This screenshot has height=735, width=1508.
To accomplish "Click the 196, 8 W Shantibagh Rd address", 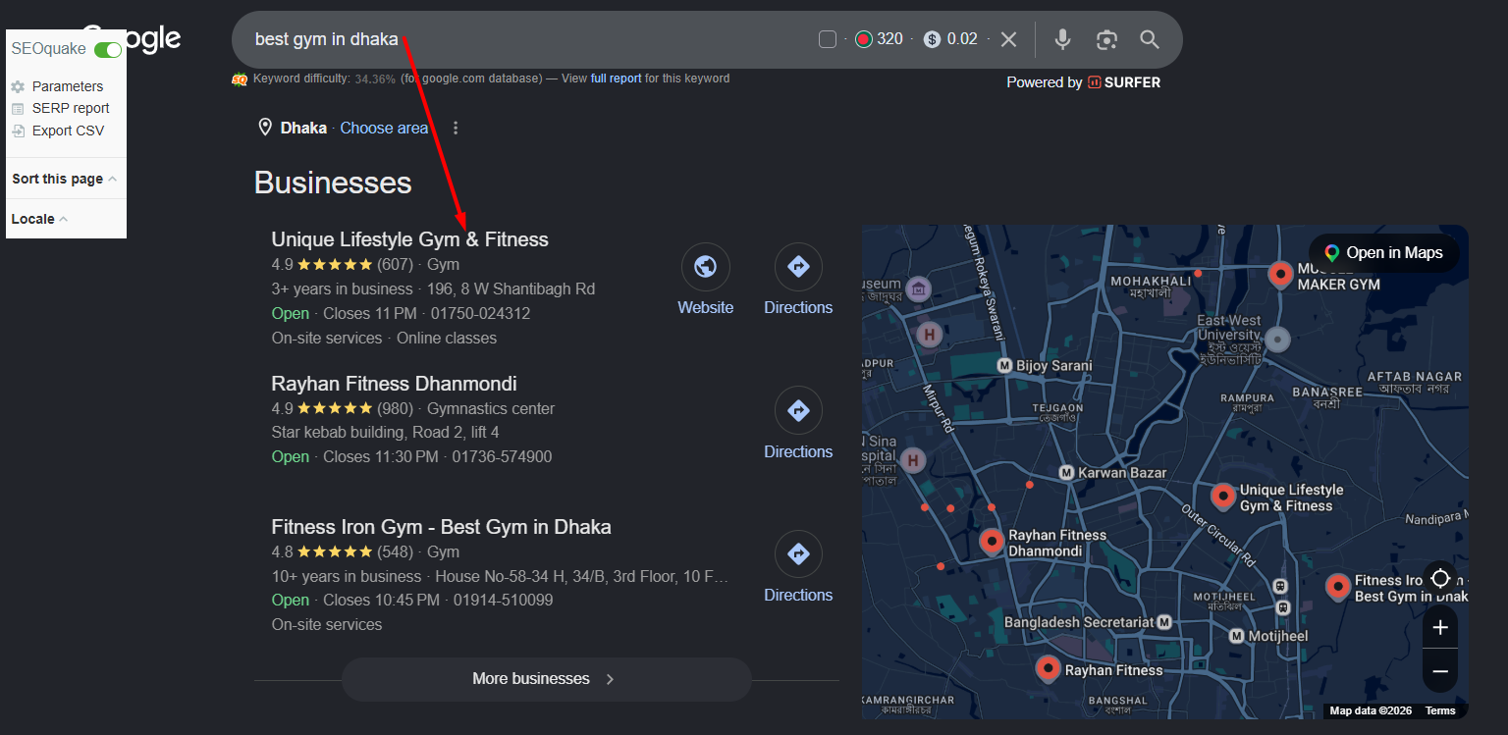I will pyautogui.click(x=510, y=289).
